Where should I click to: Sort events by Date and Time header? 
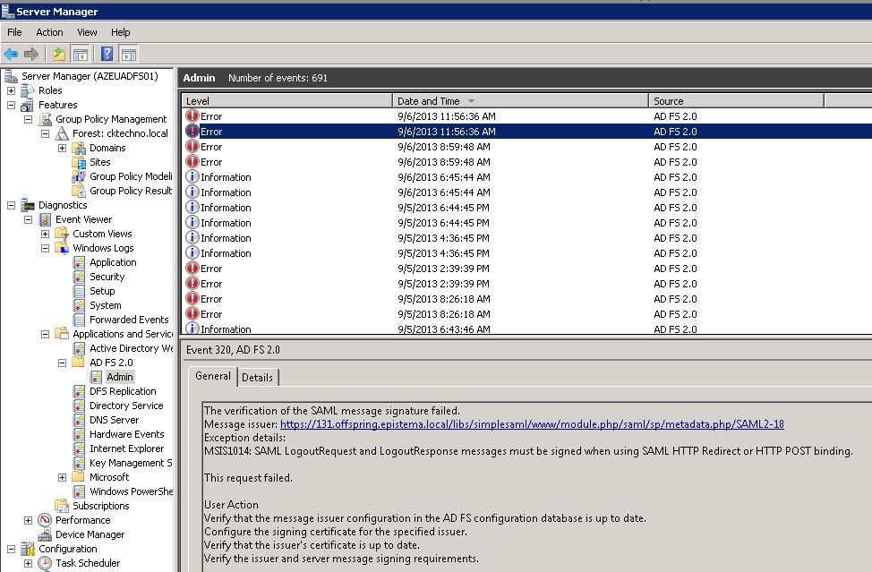point(520,101)
